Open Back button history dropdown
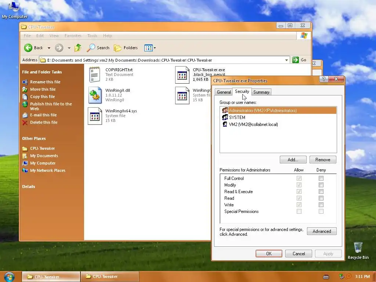 [49, 48]
